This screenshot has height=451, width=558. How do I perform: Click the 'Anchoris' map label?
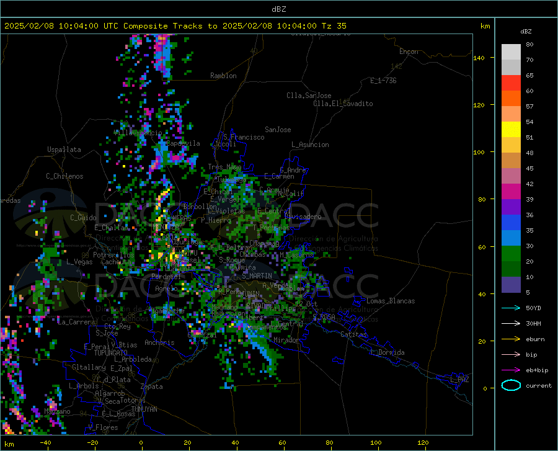(159, 342)
